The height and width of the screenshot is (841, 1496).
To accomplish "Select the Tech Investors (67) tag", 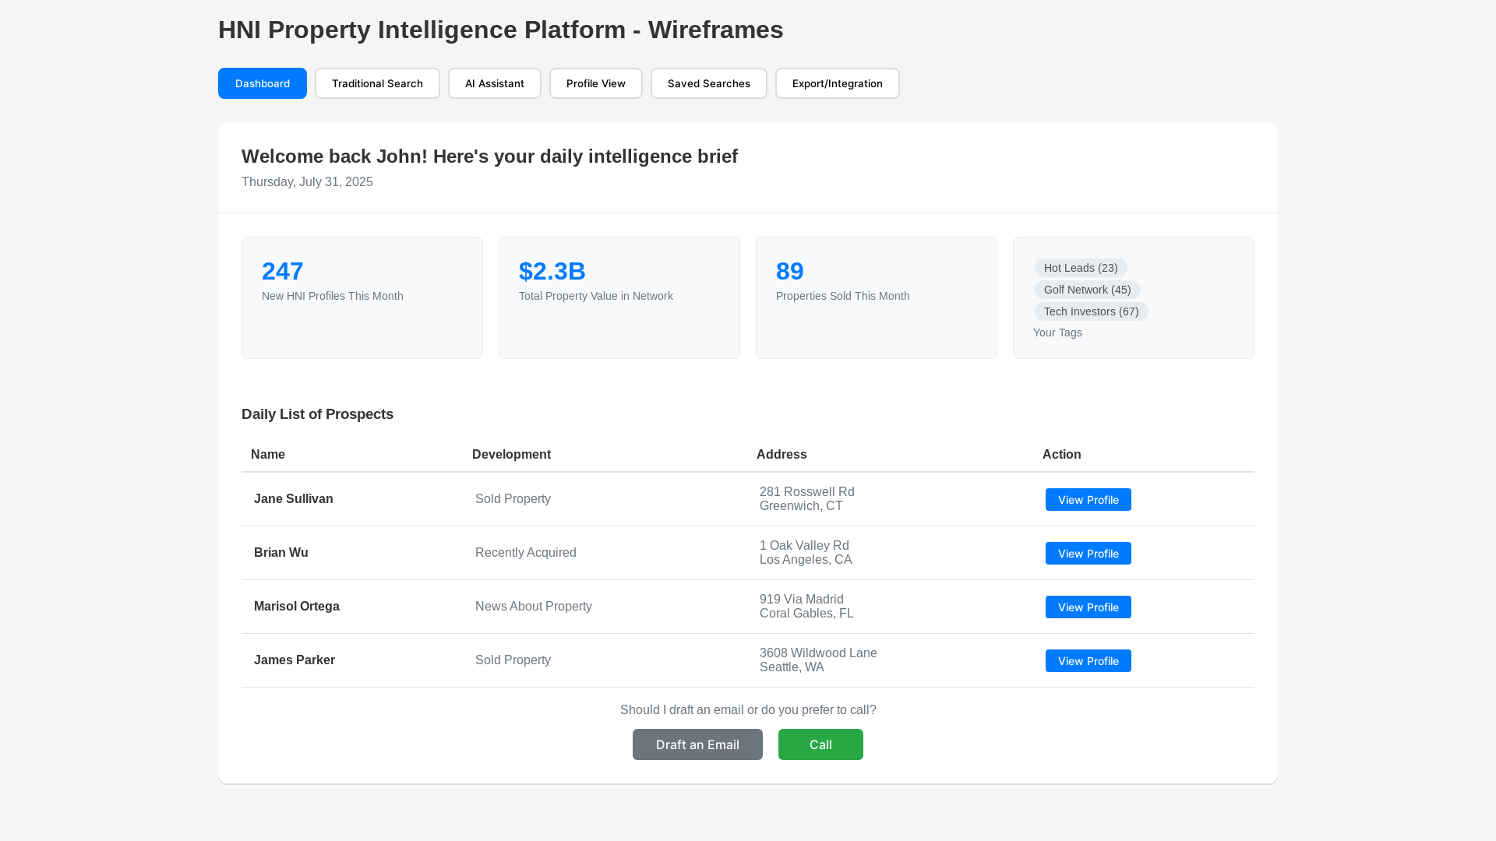I will pos(1091,311).
